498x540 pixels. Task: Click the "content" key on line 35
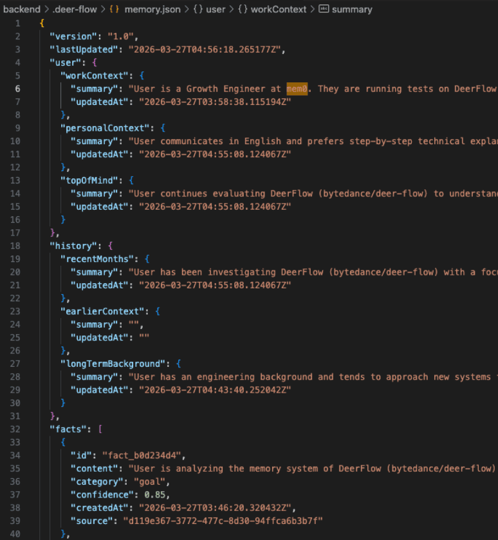pos(97,469)
